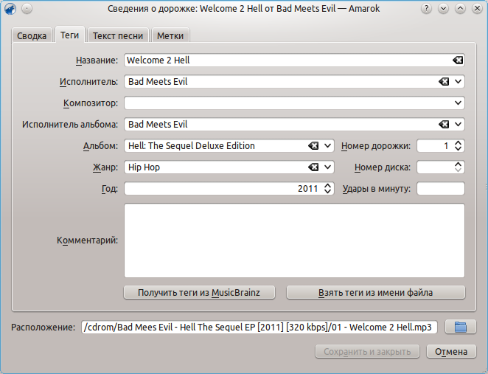Open the Текст песни tab
The height and width of the screenshot is (374, 488).
118,35
